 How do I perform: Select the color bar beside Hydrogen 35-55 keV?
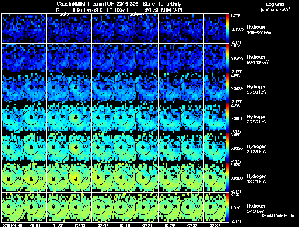227,118
